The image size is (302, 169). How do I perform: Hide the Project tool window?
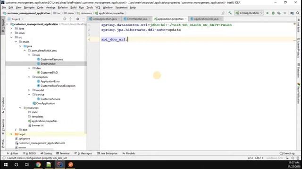[84, 19]
